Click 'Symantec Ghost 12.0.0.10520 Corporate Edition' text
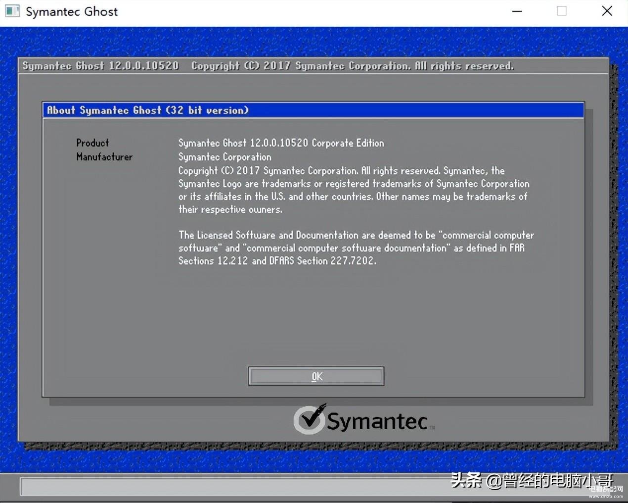The height and width of the screenshot is (503, 628). click(x=281, y=143)
